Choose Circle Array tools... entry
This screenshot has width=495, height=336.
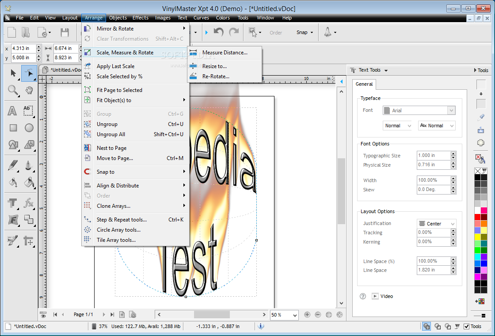(x=136, y=230)
